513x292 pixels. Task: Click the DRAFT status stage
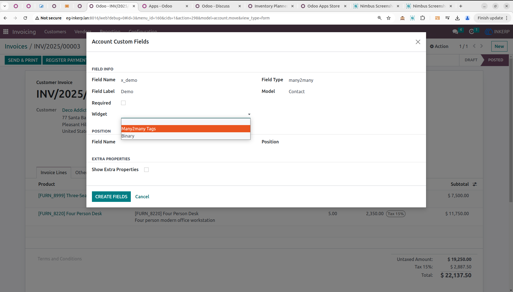pos(471,60)
